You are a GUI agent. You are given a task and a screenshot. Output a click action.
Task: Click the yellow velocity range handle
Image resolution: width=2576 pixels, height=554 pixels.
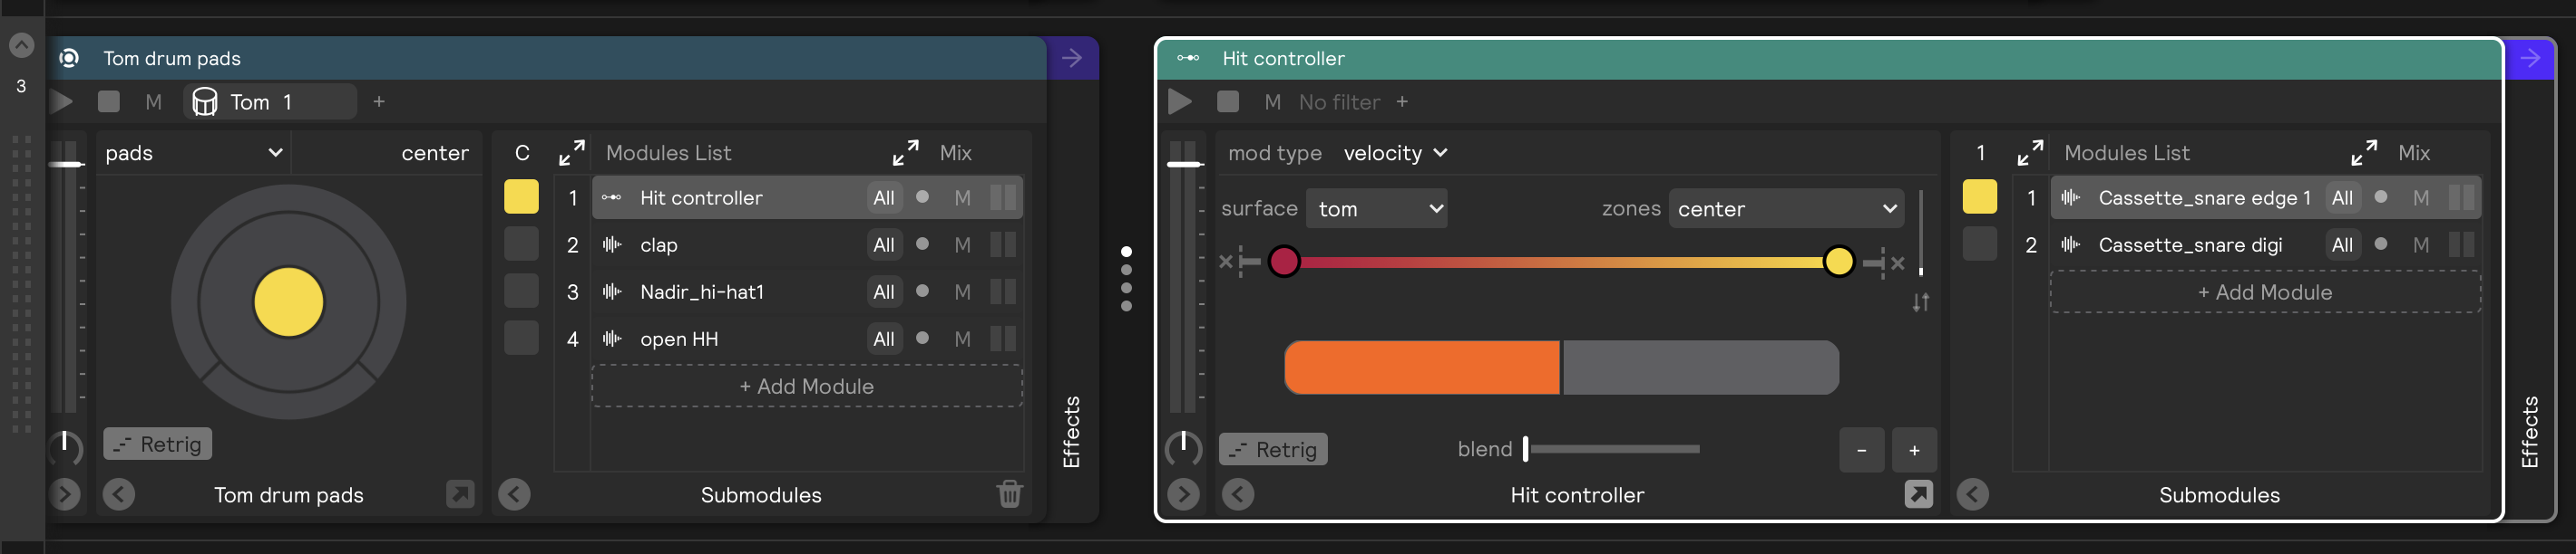click(1838, 262)
